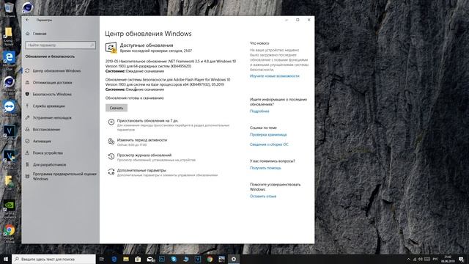Open Microsoft Store from the taskbar
This screenshot has height=264, width=469.
[x=138, y=259]
